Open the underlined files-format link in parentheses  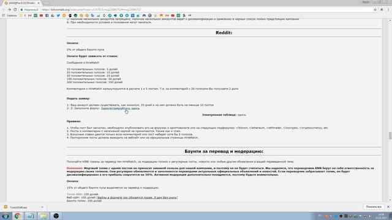(x=137, y=197)
